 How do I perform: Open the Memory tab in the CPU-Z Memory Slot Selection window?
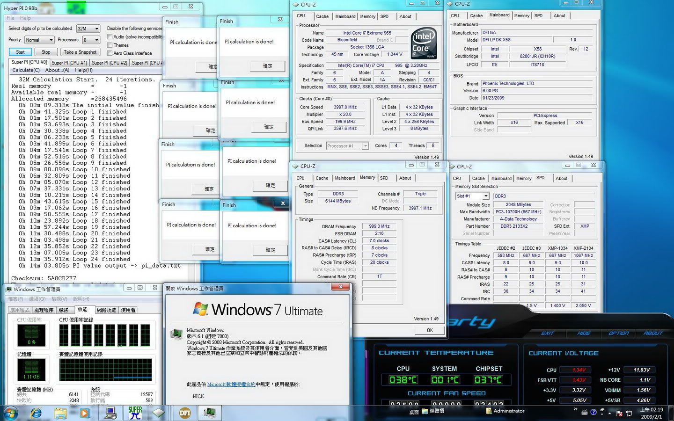click(524, 179)
